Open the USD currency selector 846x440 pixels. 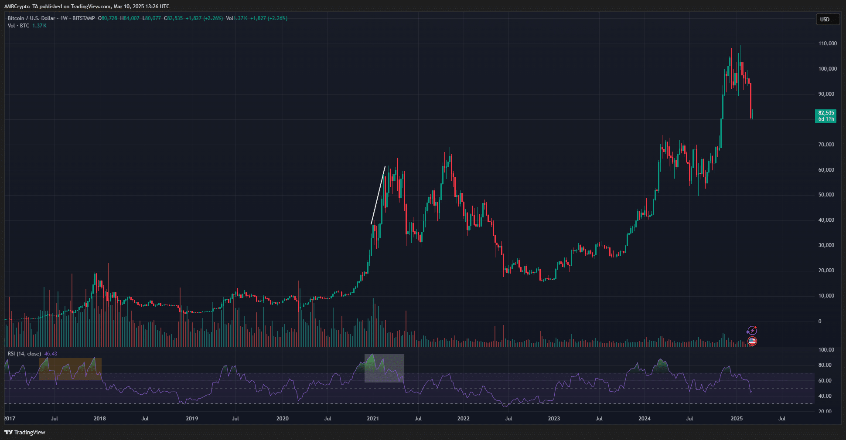point(828,19)
